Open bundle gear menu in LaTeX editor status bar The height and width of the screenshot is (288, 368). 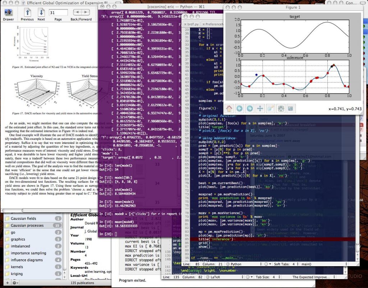click(x=249, y=277)
